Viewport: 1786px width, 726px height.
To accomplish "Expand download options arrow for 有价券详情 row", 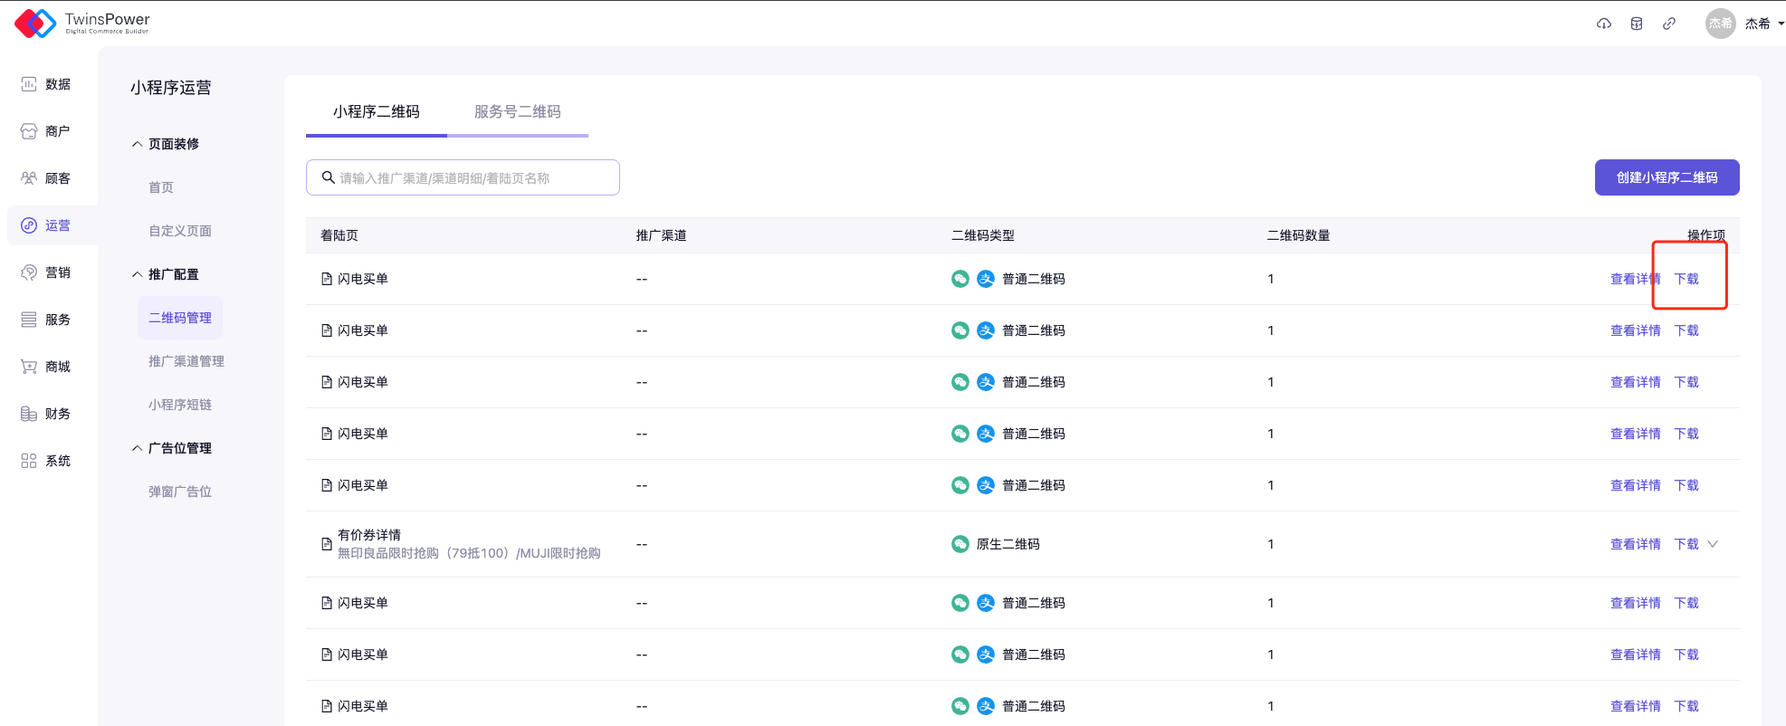I will (x=1713, y=544).
